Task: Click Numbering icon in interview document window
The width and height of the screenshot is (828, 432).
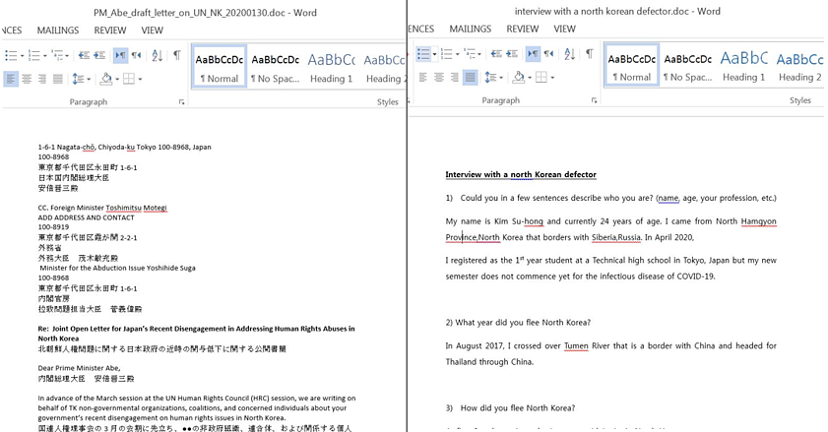Action: pos(446,54)
